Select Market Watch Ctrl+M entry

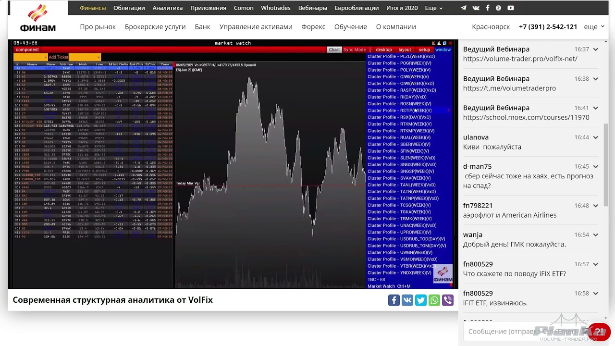click(x=389, y=286)
